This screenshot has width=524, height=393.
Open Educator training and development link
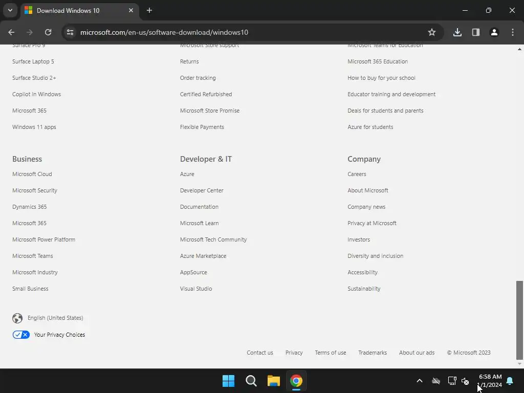pos(391,94)
